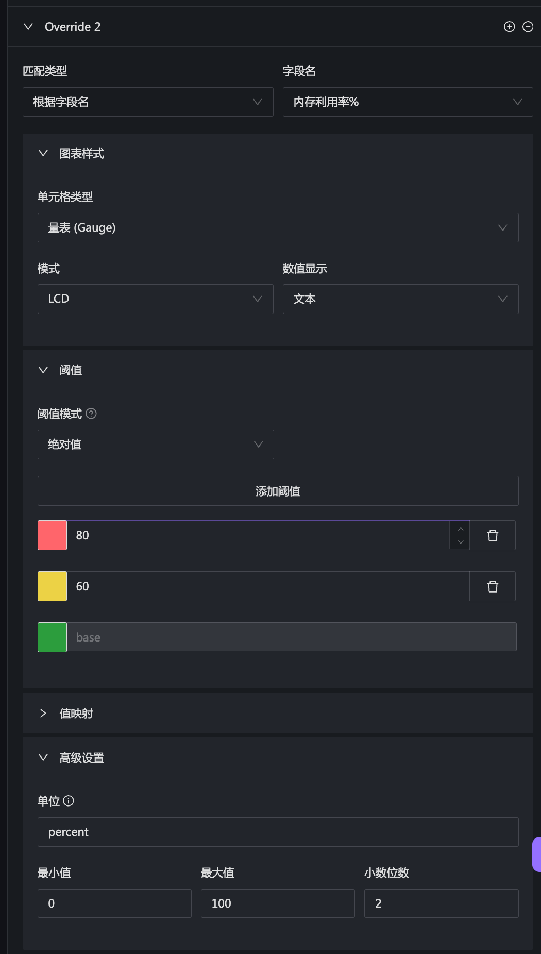
Task: Delete the 60 threshold row
Action: (493, 586)
